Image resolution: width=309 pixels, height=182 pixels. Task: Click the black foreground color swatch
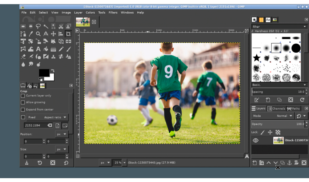(x=44, y=73)
